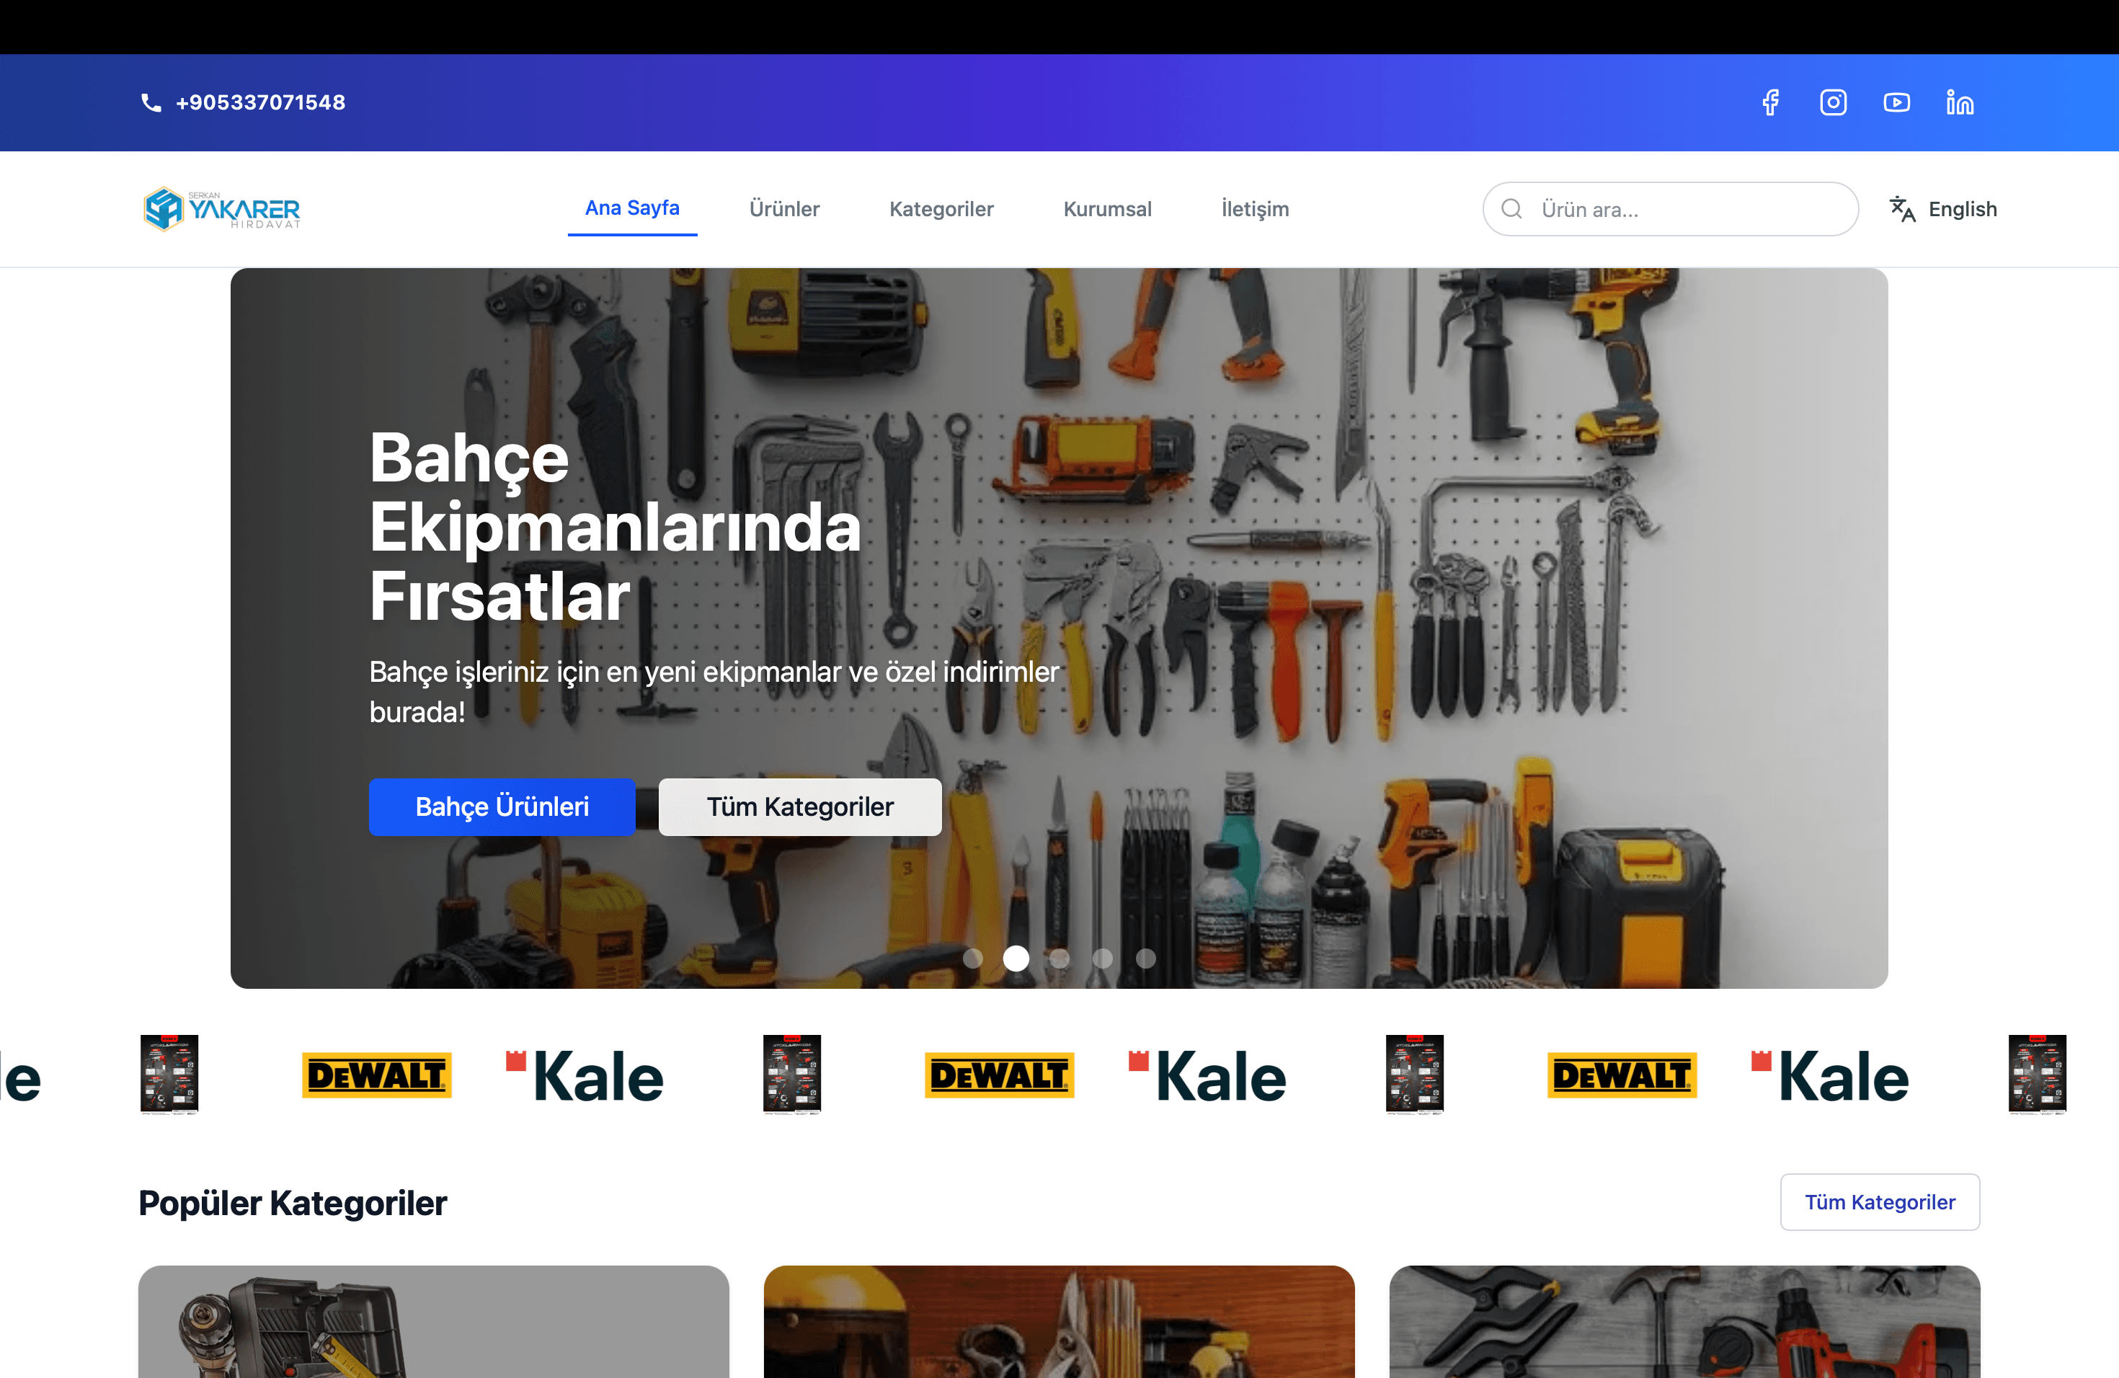The height and width of the screenshot is (1378, 2119).
Task: Select the third carousel slide dot
Action: tap(1059, 958)
